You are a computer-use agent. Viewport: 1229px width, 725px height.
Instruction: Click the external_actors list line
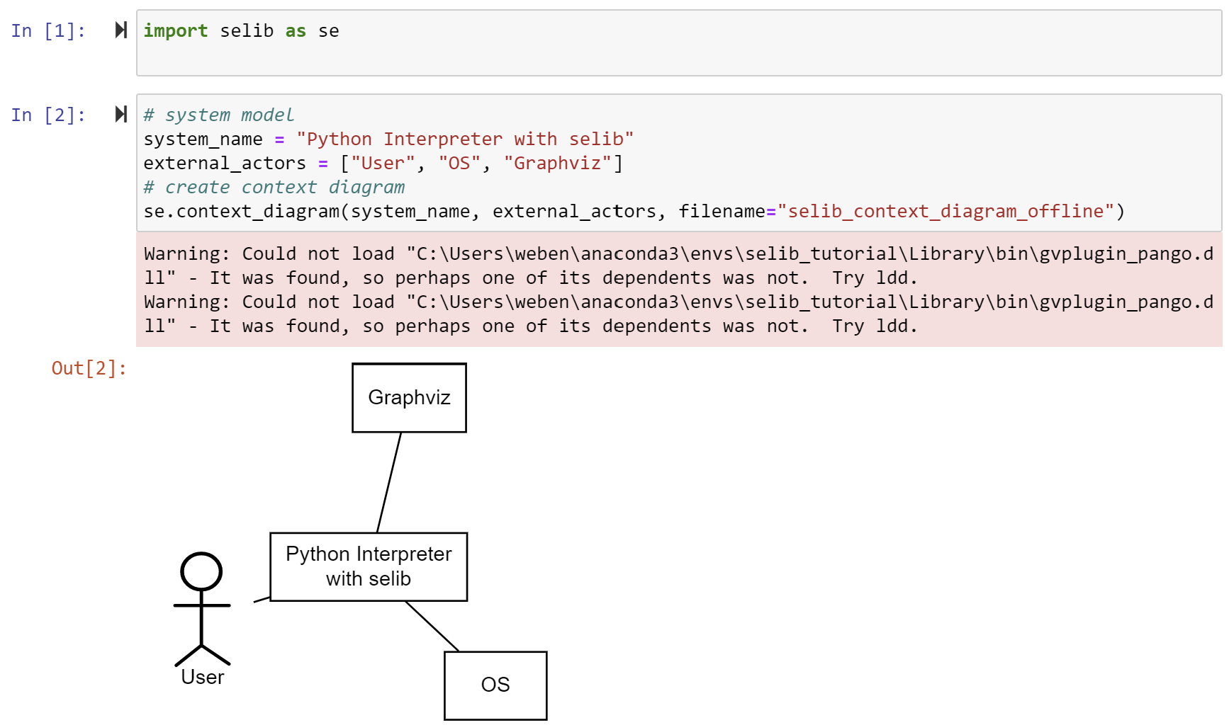tap(383, 164)
